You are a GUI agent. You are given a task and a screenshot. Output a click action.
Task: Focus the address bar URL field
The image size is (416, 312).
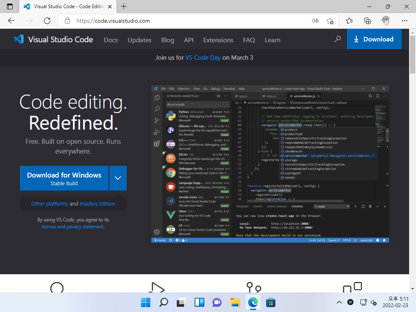(191, 21)
